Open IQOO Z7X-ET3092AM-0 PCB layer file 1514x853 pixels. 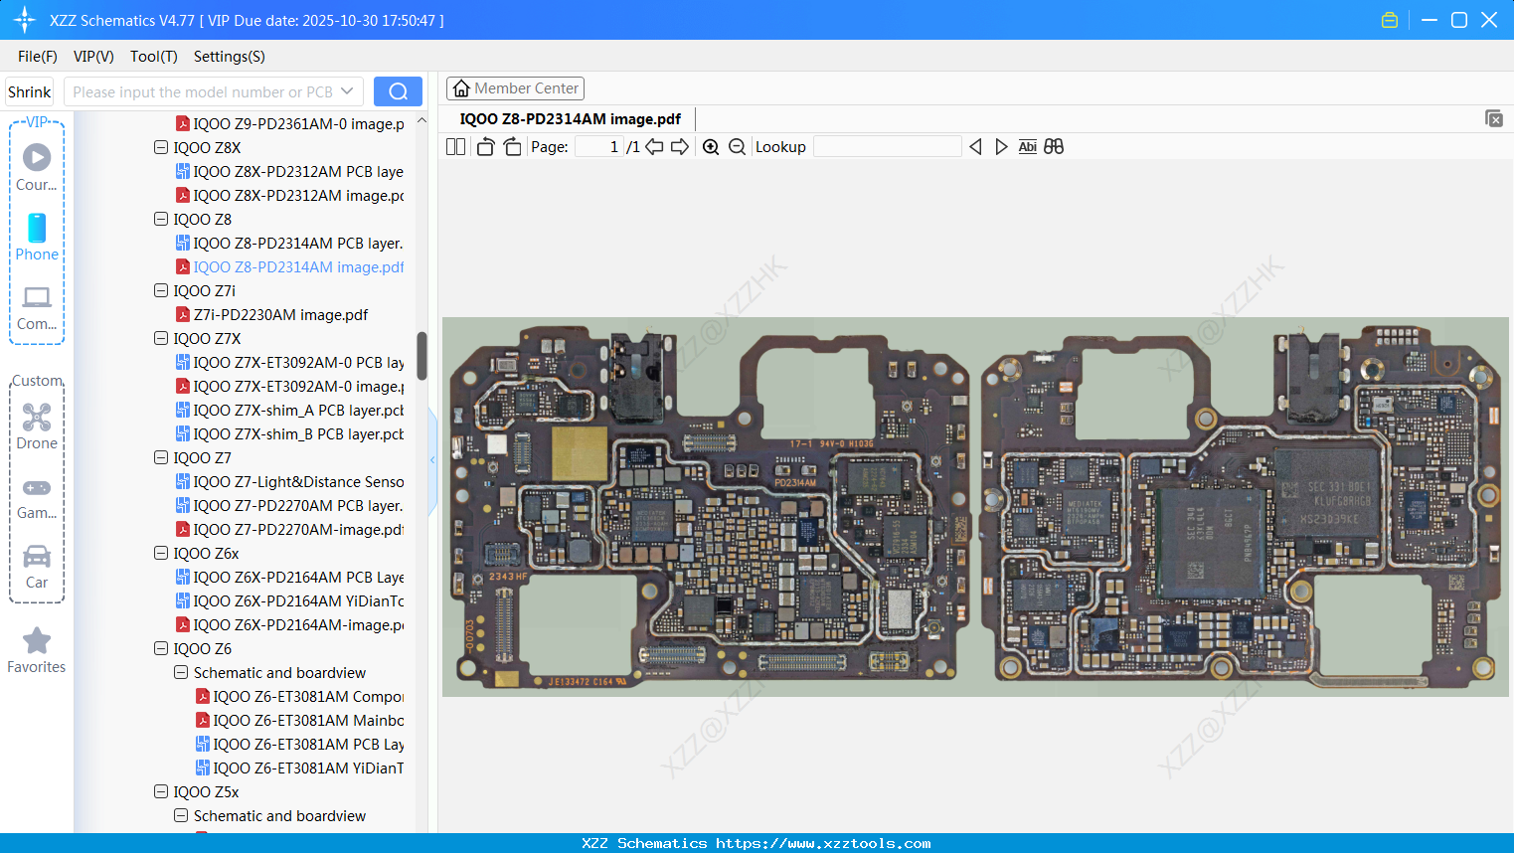coord(297,363)
